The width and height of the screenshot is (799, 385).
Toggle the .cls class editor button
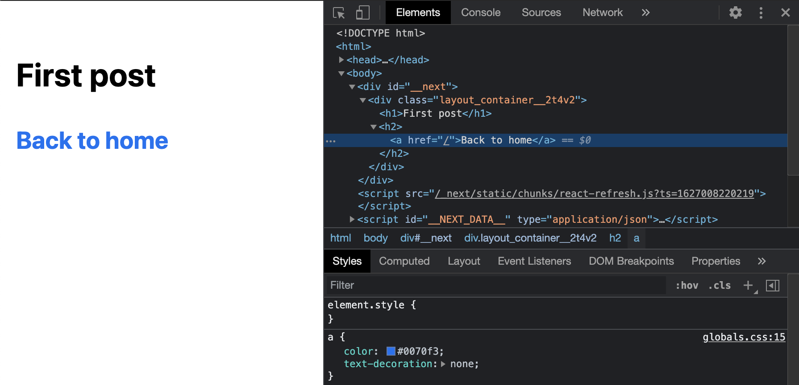point(720,285)
